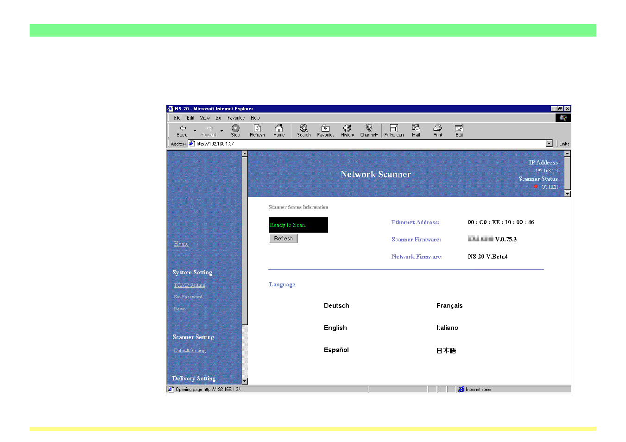
Task: Select Español language
Action: (x=336, y=350)
